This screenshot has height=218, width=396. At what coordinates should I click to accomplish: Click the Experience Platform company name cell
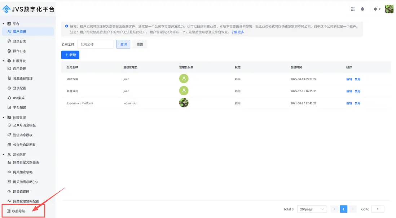coord(80,103)
